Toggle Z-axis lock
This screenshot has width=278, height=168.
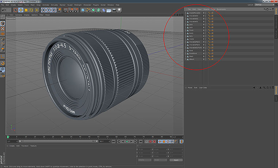pyautogui.click(x=54, y=10)
